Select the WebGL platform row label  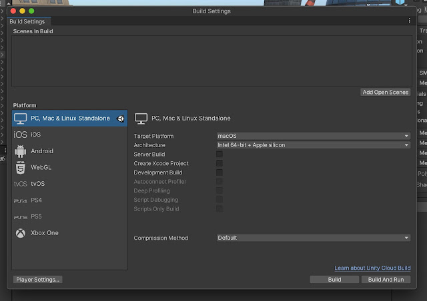pos(41,167)
